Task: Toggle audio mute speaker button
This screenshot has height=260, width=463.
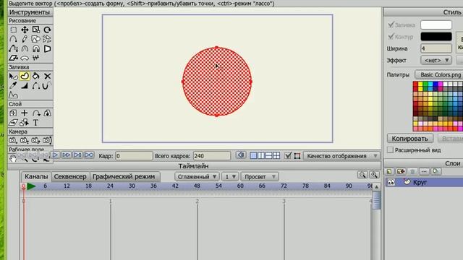Action: [x=241, y=155]
